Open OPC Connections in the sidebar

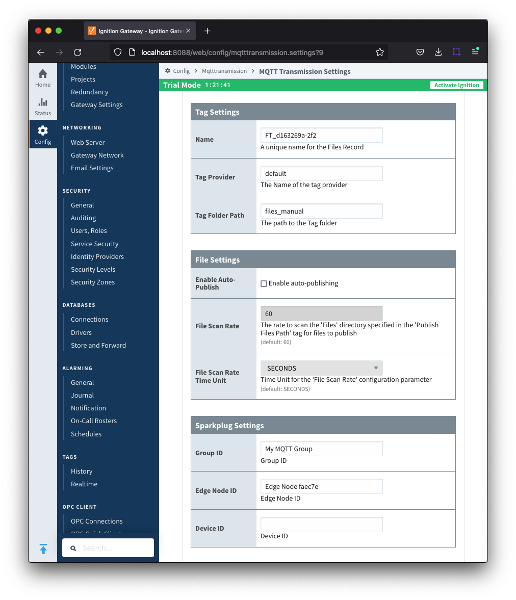97,521
